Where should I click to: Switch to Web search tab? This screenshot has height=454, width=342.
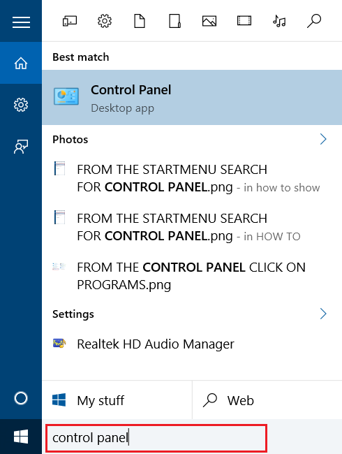click(x=267, y=400)
